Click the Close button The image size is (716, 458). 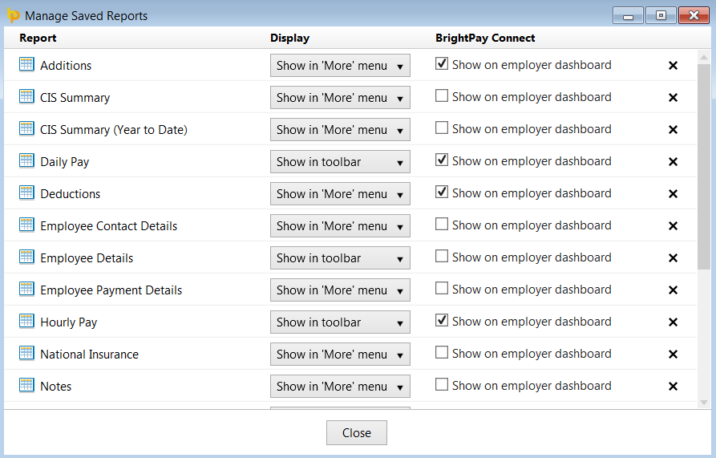click(x=357, y=432)
